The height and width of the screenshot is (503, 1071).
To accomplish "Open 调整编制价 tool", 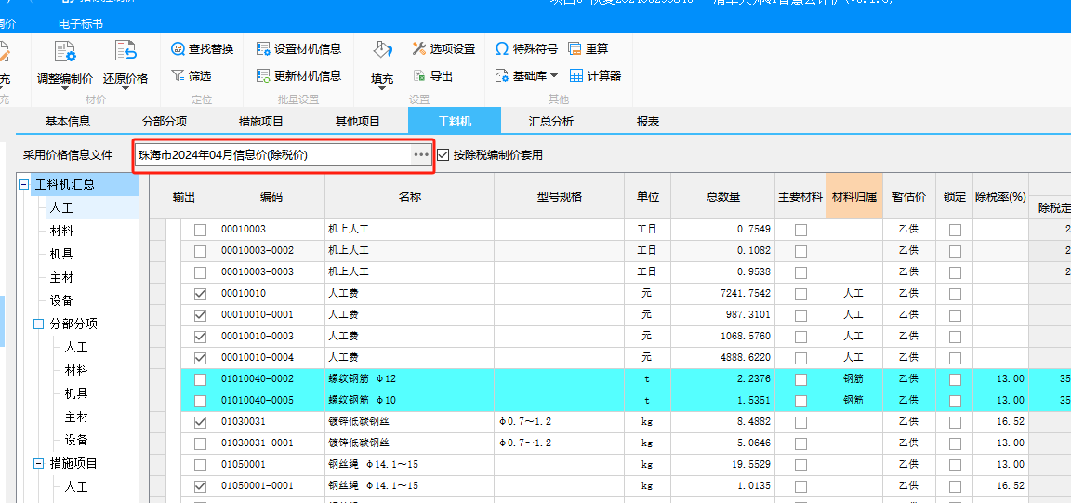I will point(65,63).
